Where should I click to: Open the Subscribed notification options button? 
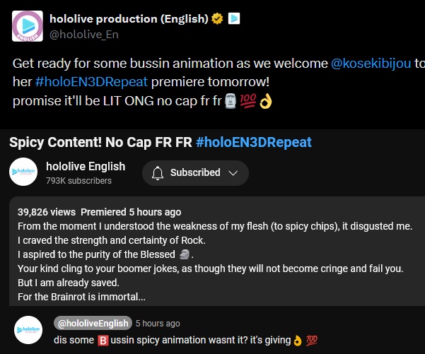195,173
